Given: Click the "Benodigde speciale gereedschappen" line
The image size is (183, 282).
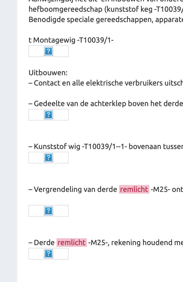Looking at the screenshot, I should (106, 20).
